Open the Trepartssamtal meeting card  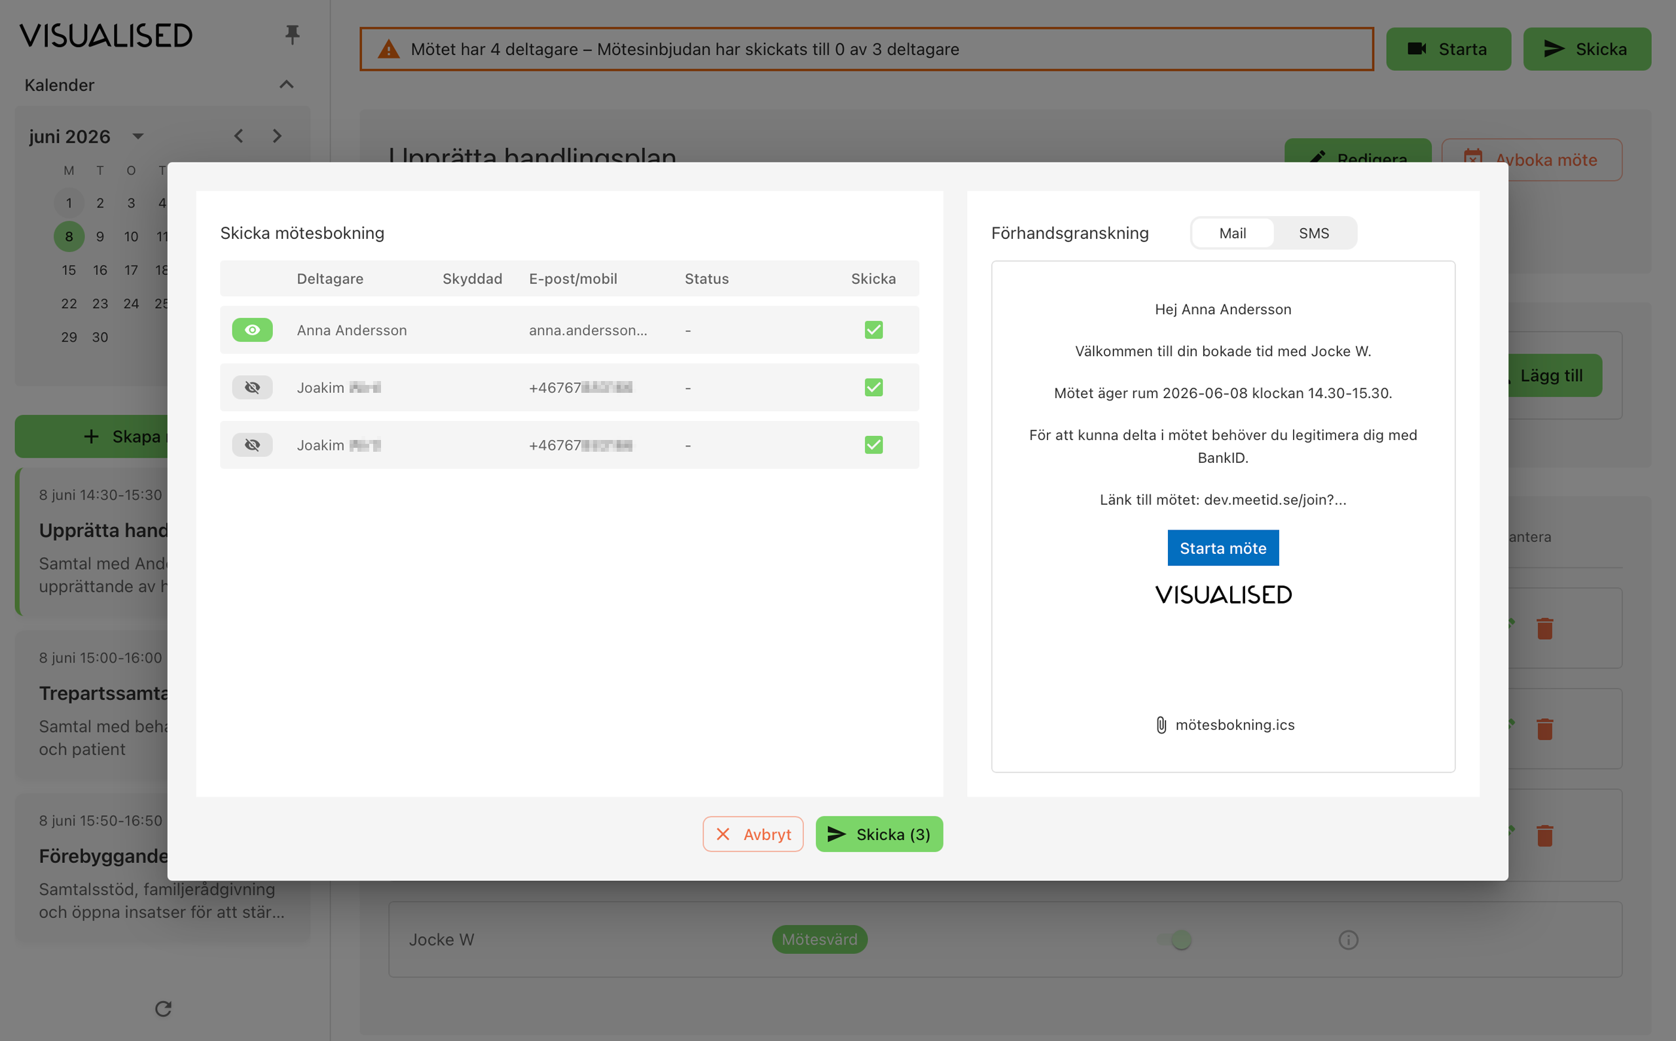[92, 704]
